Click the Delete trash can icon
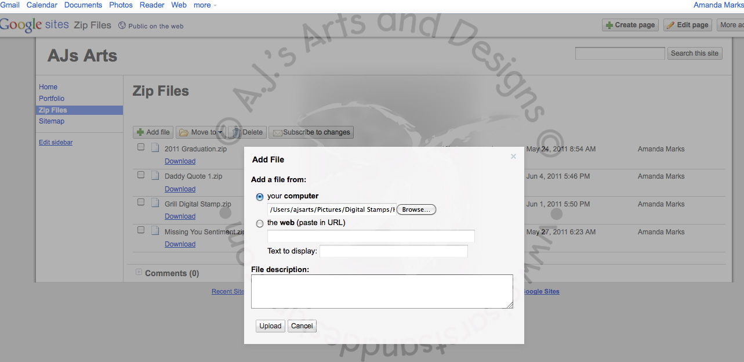This screenshot has width=744, height=362. coord(237,132)
